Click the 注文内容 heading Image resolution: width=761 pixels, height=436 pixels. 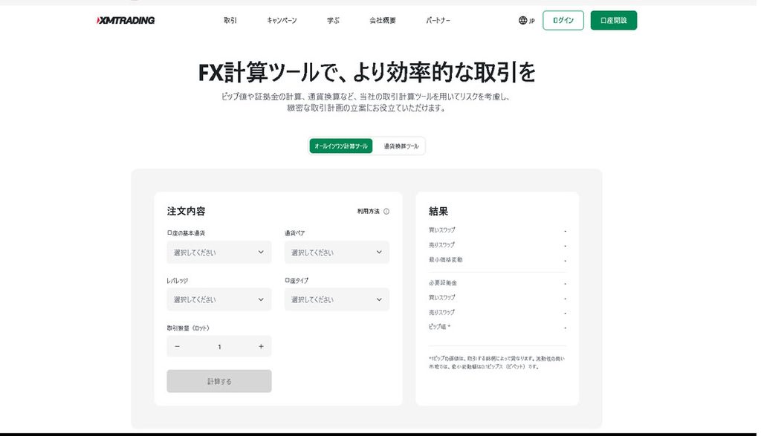coord(186,211)
